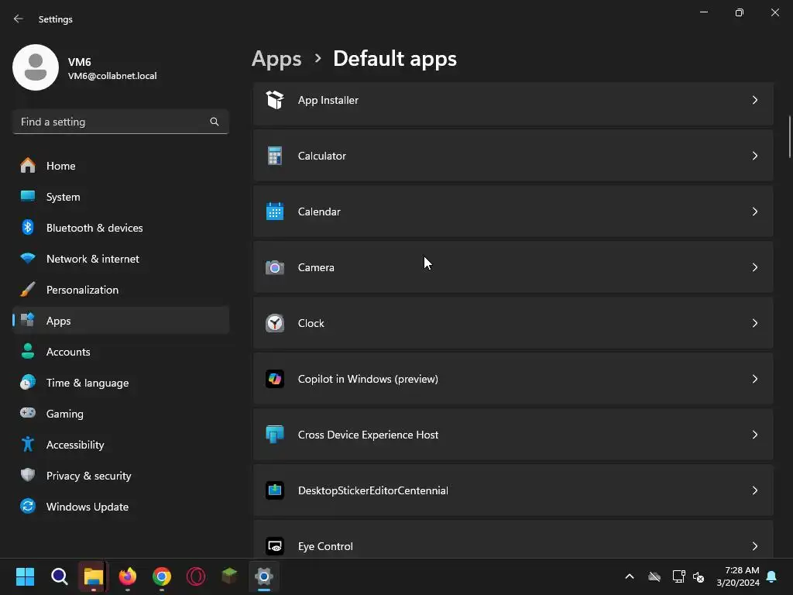
Task: Click the Calculator app icon
Action: (x=275, y=156)
